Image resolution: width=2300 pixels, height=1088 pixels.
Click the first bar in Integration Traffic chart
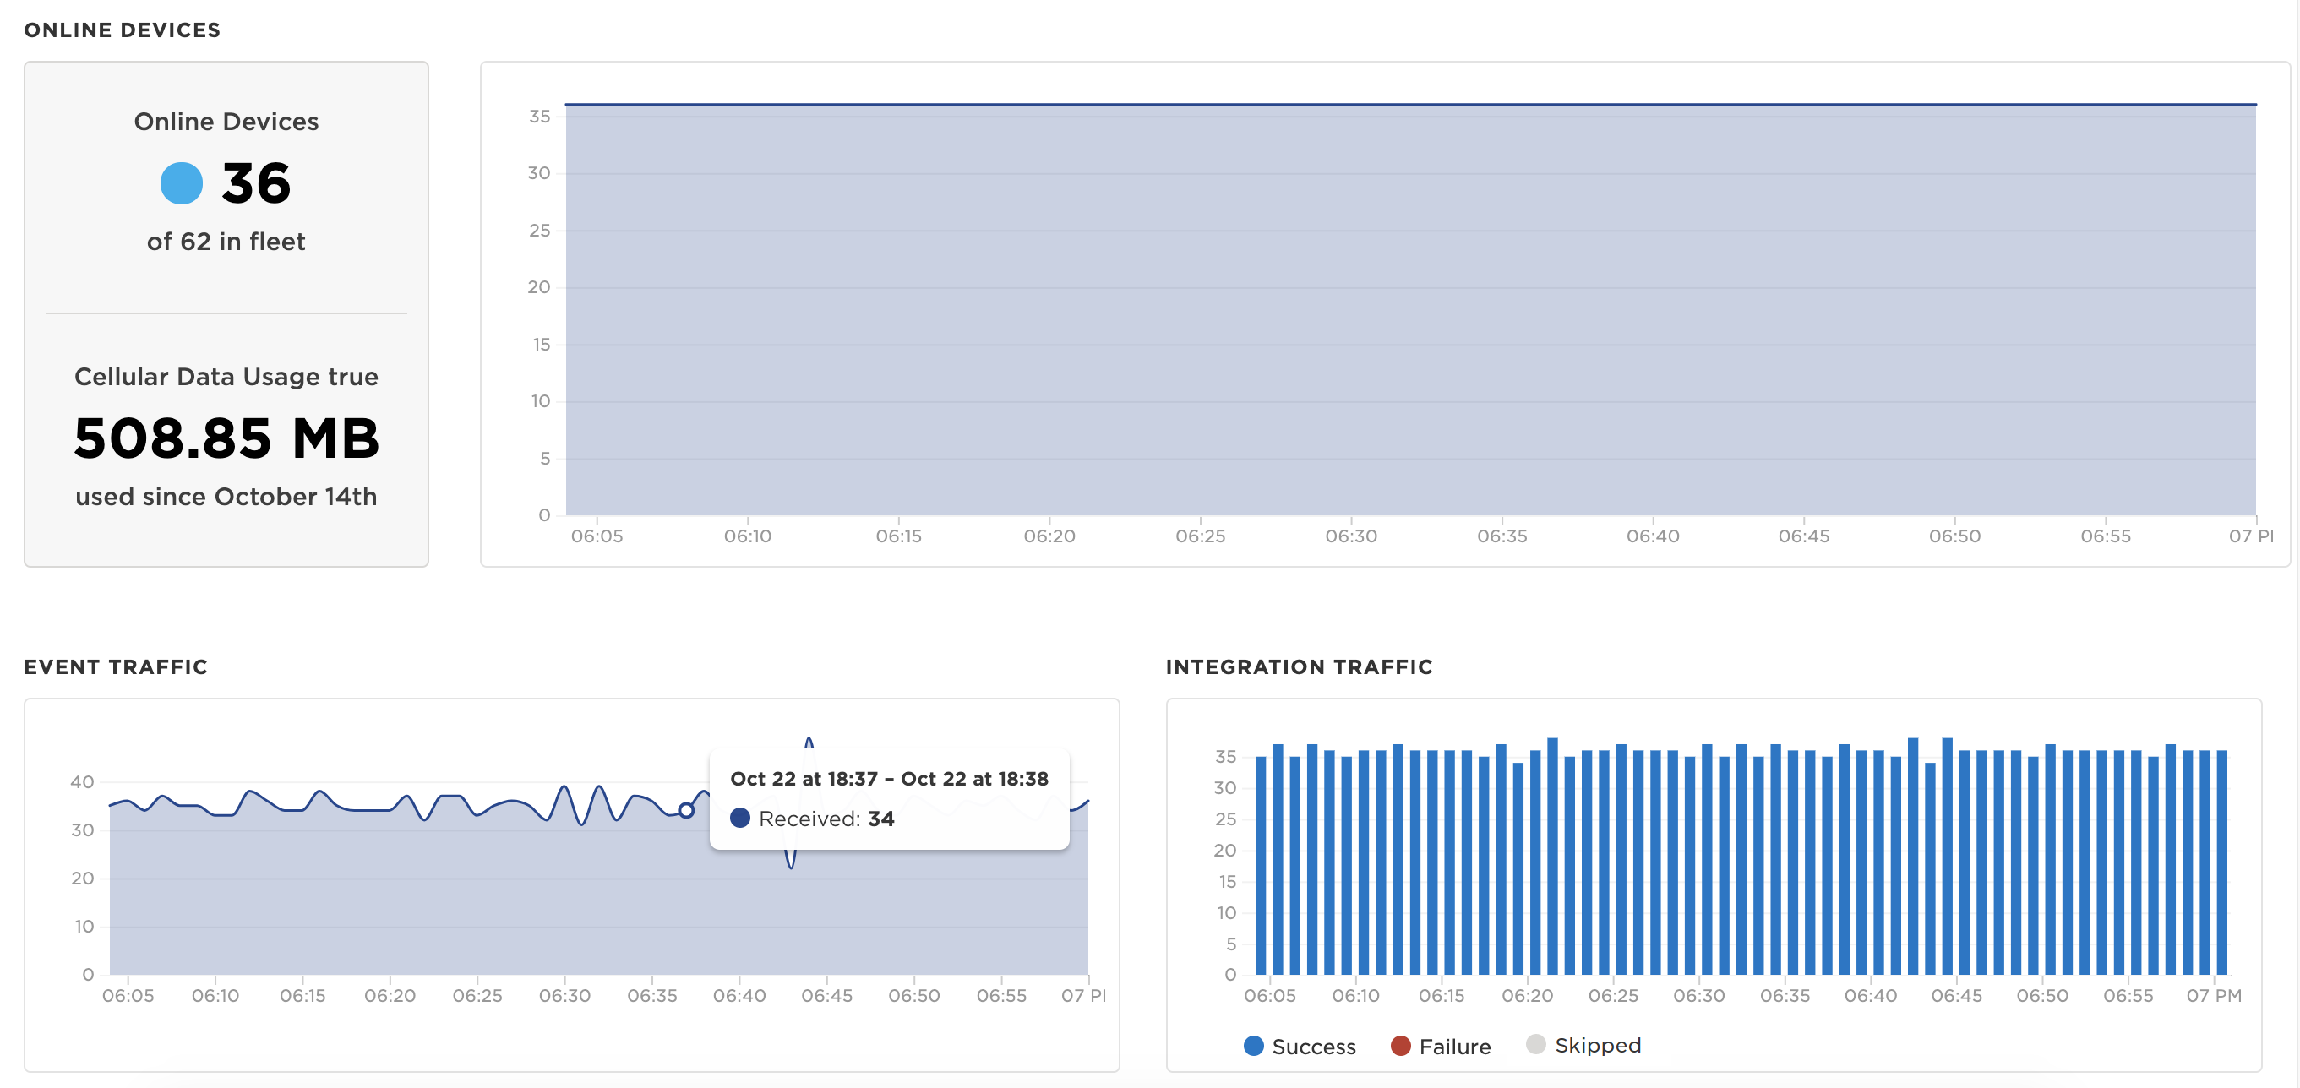pyautogui.click(x=1261, y=866)
